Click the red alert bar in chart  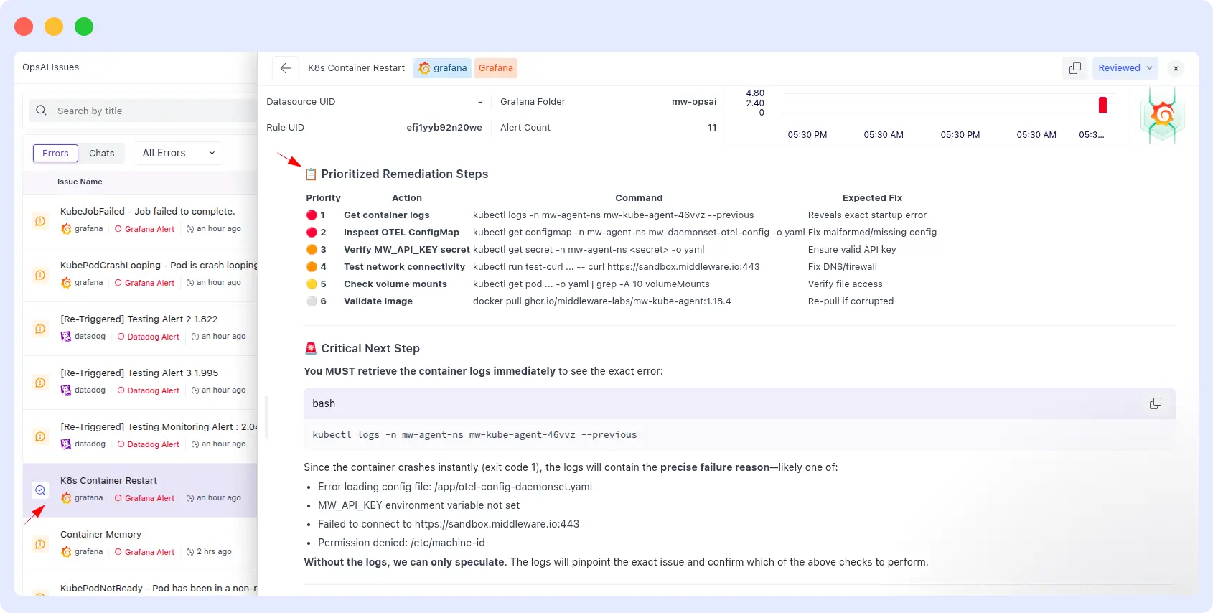(x=1102, y=105)
